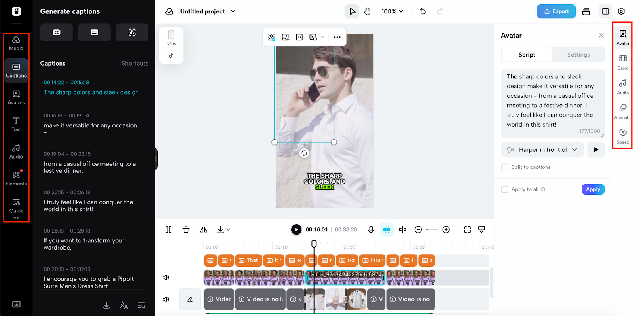Open the layers stack icon beside Export
This screenshot has height=316, width=633.
(586, 11)
